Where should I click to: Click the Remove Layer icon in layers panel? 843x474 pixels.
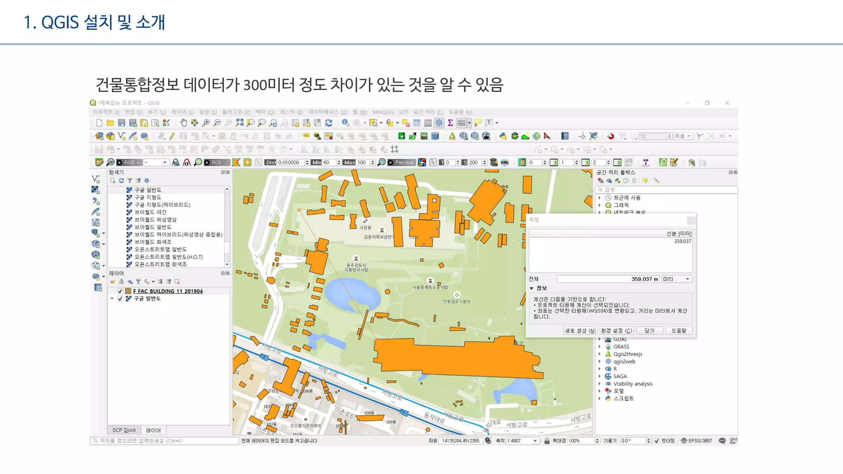pos(177,281)
